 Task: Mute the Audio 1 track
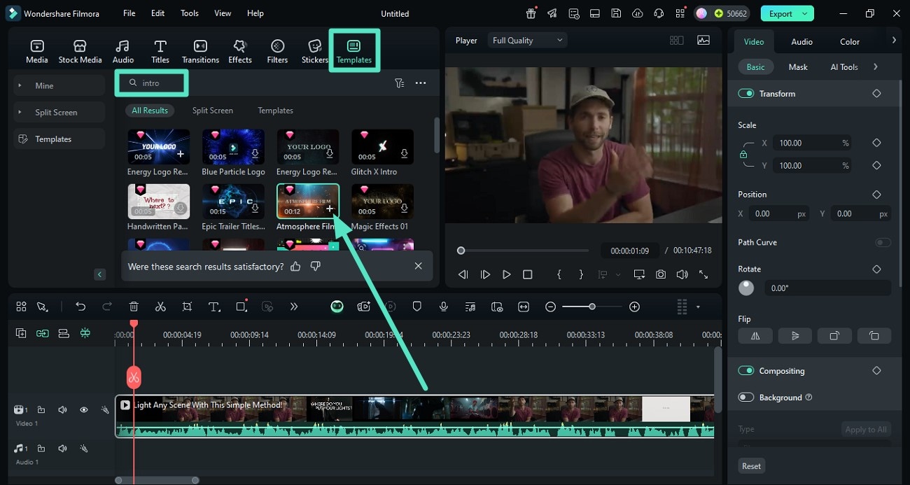(62, 448)
